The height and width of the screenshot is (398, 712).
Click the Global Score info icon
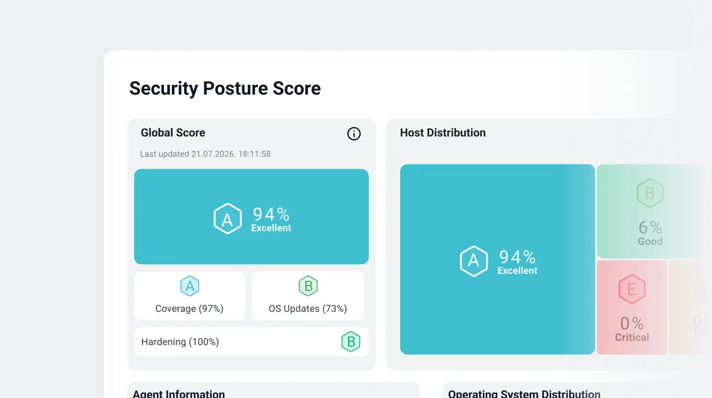pos(354,134)
